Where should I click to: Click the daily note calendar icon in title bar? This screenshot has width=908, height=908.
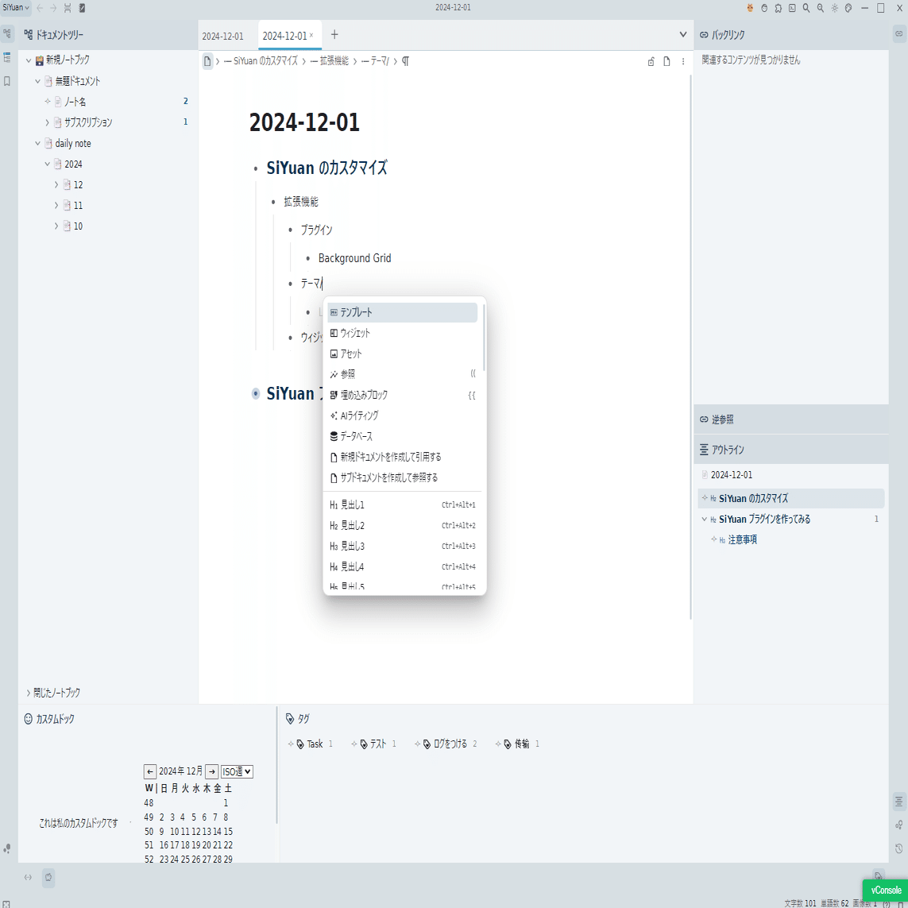pos(68,8)
